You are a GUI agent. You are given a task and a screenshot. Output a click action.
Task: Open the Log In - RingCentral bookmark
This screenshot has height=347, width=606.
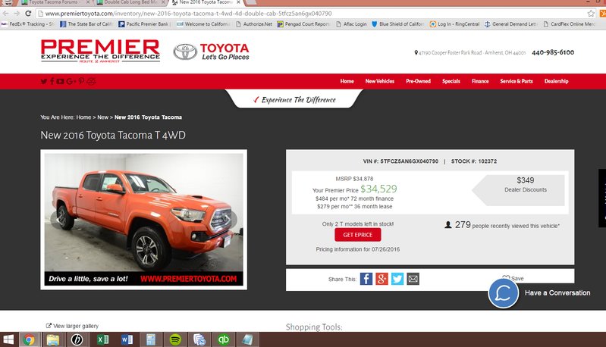click(454, 24)
